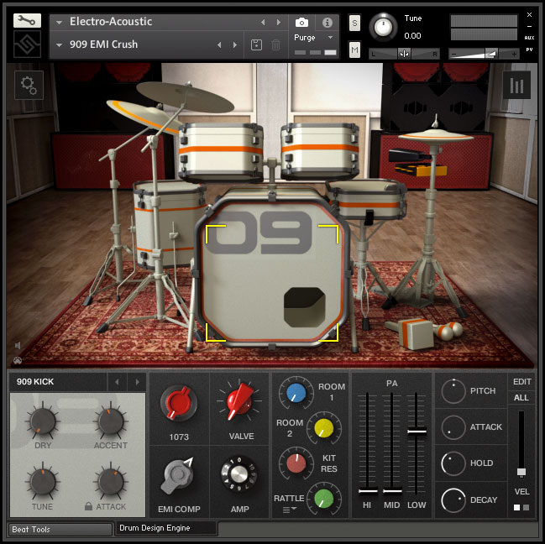Click the PA LOW fader

pyautogui.click(x=417, y=432)
